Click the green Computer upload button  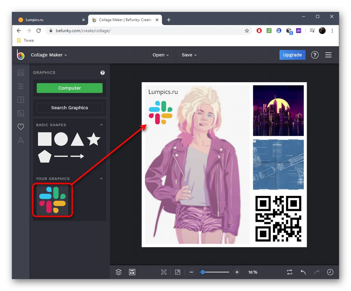pyautogui.click(x=69, y=88)
